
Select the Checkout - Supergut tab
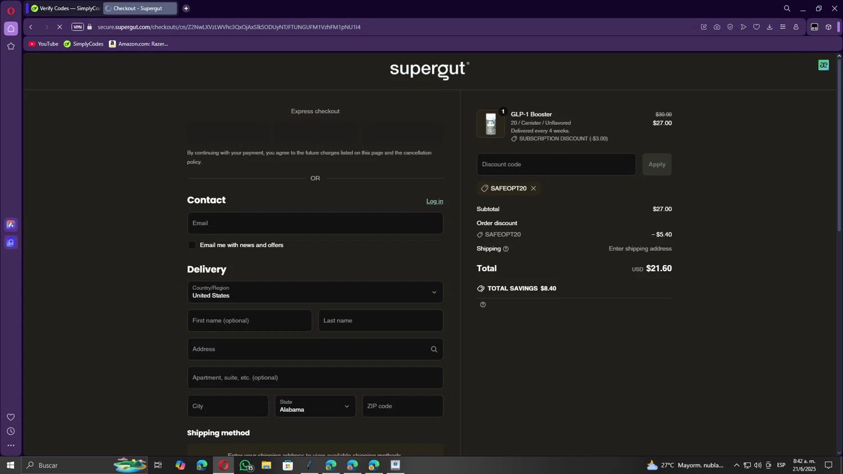click(x=140, y=8)
